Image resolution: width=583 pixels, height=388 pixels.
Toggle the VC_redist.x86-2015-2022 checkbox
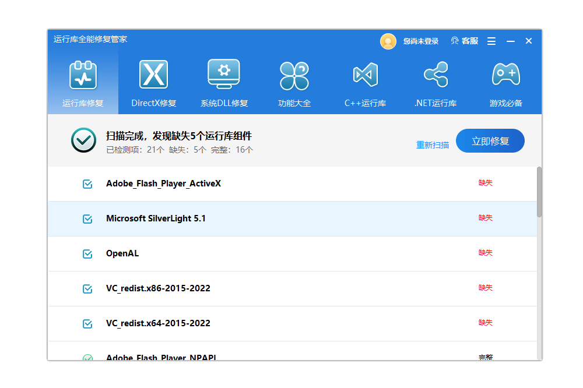coord(87,288)
